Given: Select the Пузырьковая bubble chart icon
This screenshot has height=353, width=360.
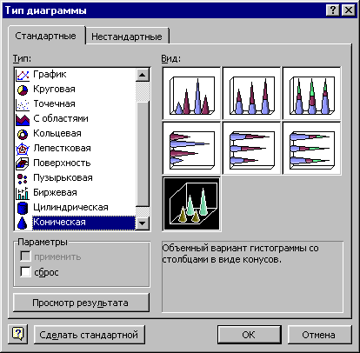Looking at the screenshot, I should click(23, 178).
